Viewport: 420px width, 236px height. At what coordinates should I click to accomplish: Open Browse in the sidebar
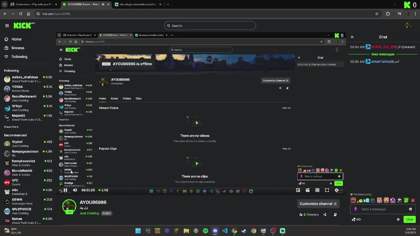[18, 48]
